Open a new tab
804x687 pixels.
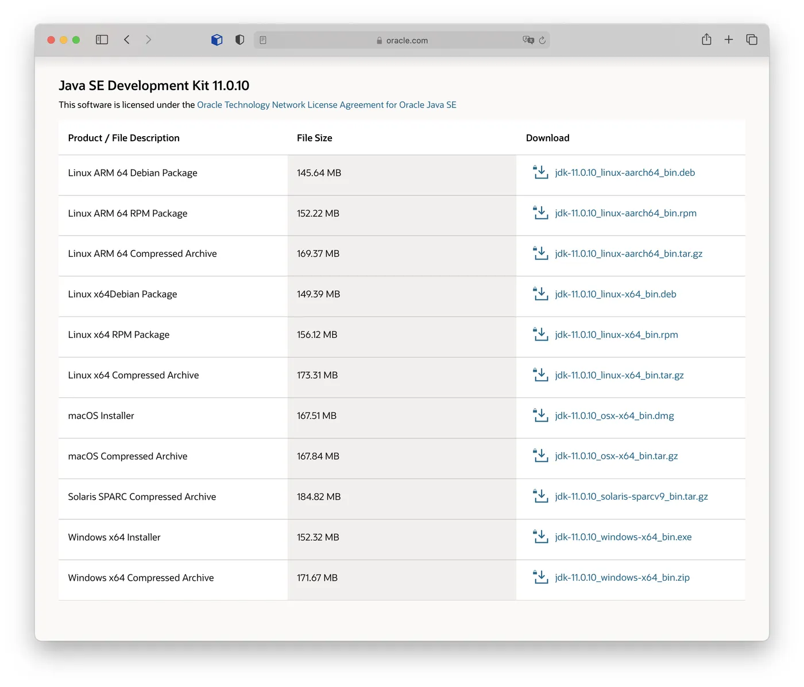(729, 40)
